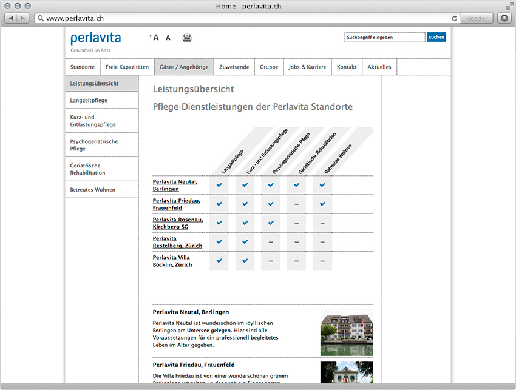Screen dimensions: 516x390
Task: Open Geriatrische Rehabilitation in the sidebar
Action: click(x=102, y=169)
